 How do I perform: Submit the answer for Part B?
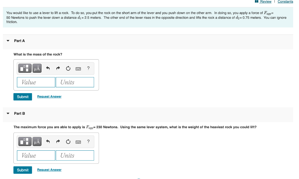point(22,170)
